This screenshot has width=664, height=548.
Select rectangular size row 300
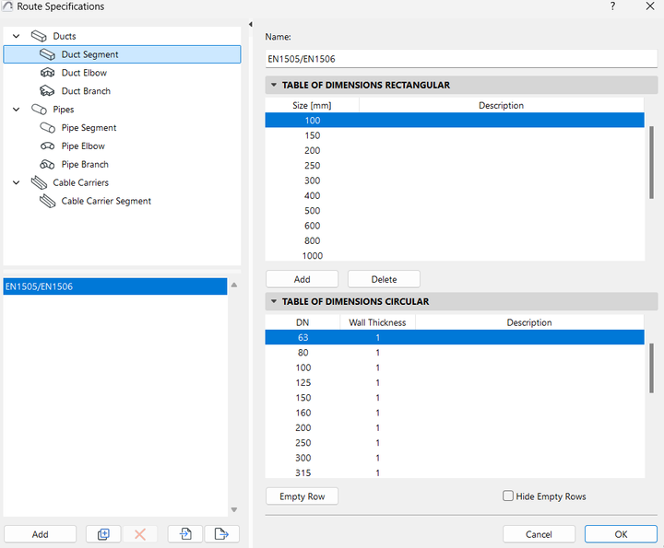click(455, 181)
